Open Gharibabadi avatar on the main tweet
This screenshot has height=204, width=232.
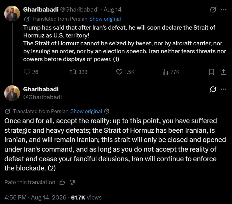(x=12, y=93)
